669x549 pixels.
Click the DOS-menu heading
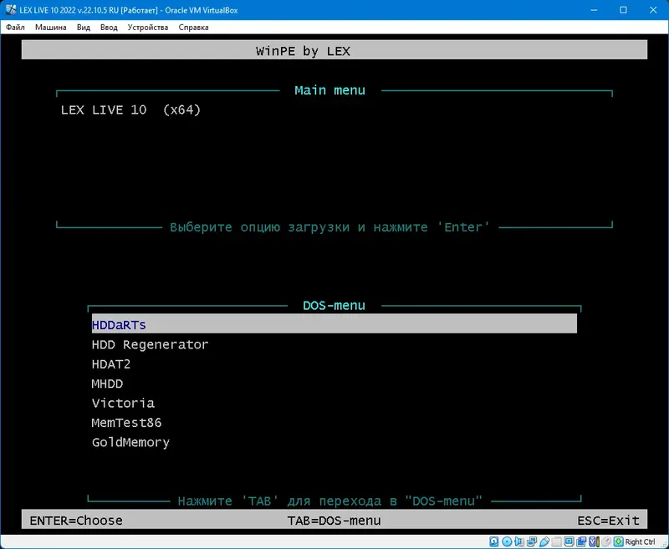[x=334, y=306]
